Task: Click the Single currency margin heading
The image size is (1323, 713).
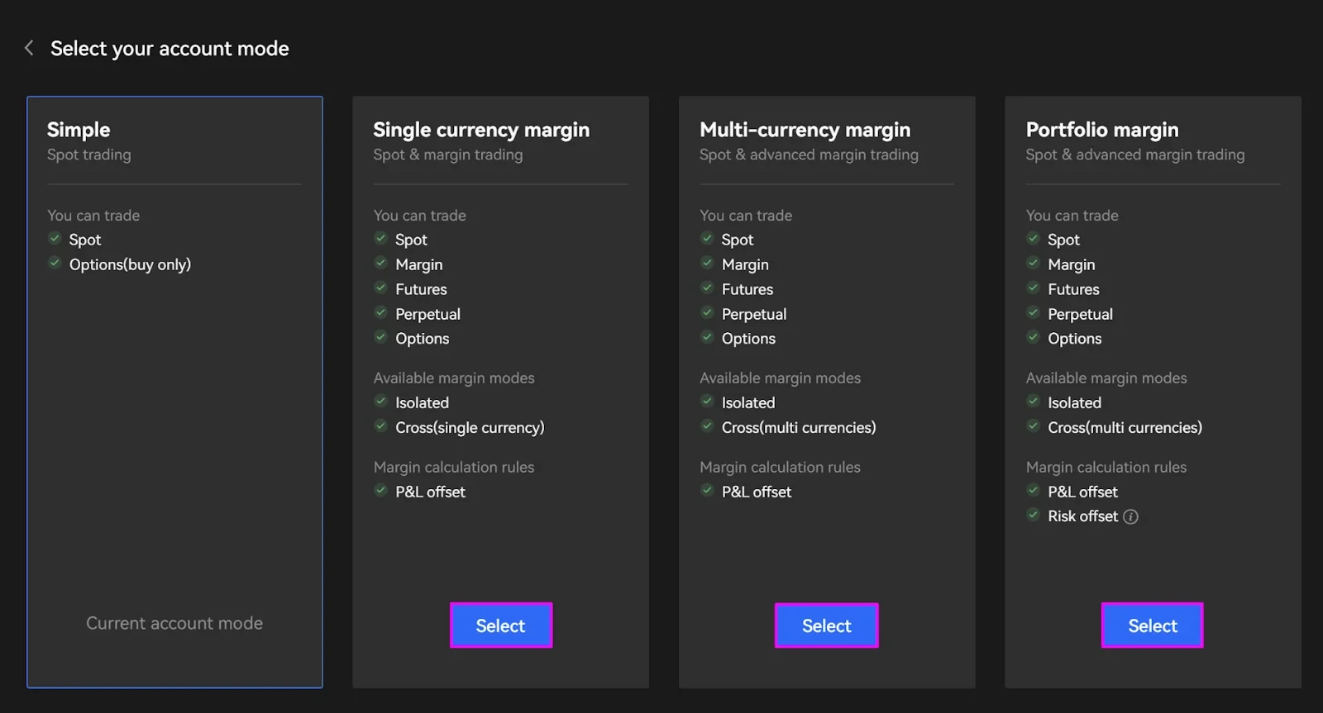Action: (x=481, y=130)
